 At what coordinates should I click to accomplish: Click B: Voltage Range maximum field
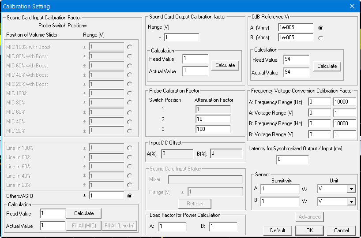(345, 134)
